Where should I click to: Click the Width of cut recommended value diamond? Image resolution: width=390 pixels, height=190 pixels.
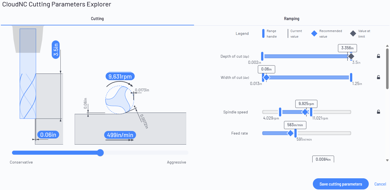(266, 77)
